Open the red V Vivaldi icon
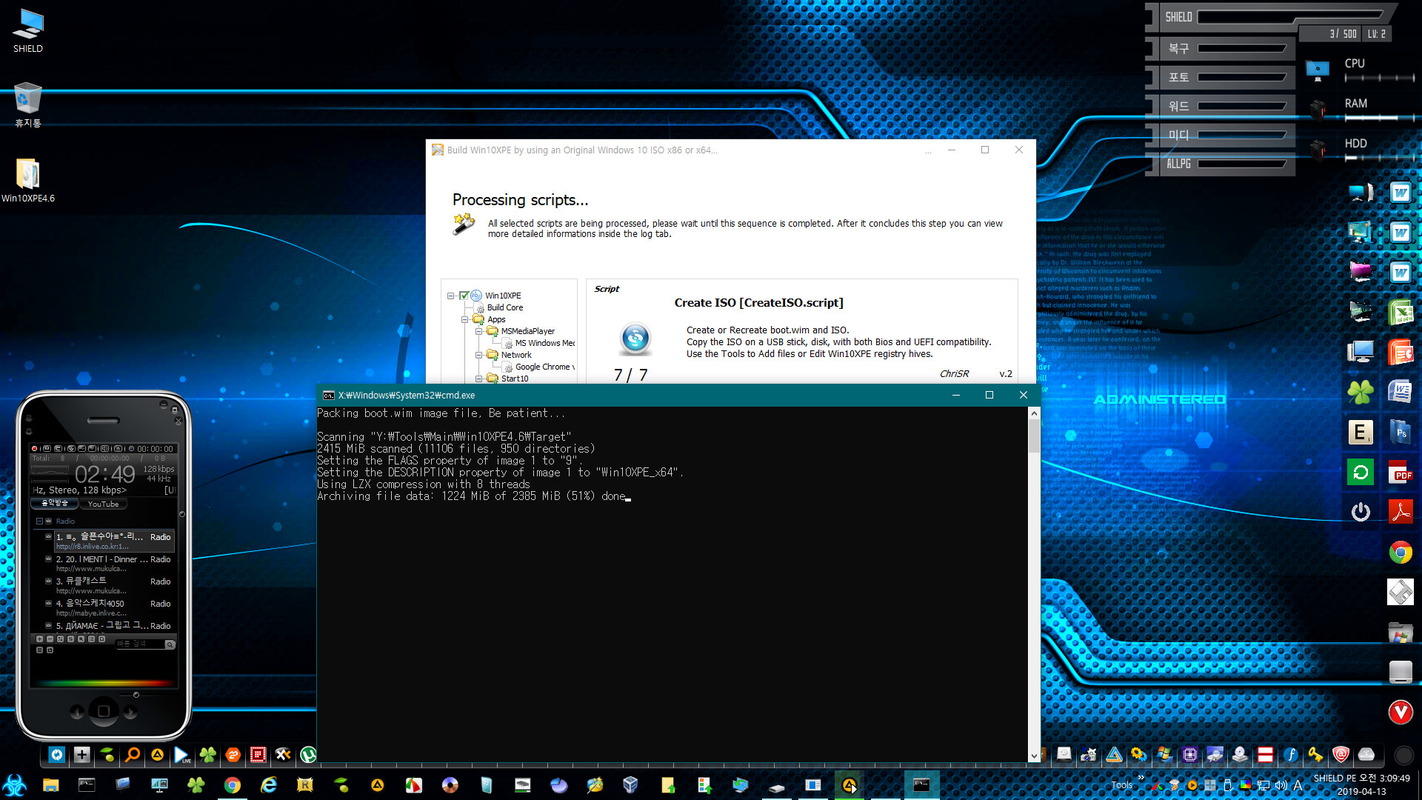Screen dimensions: 1422x800 tap(1400, 713)
